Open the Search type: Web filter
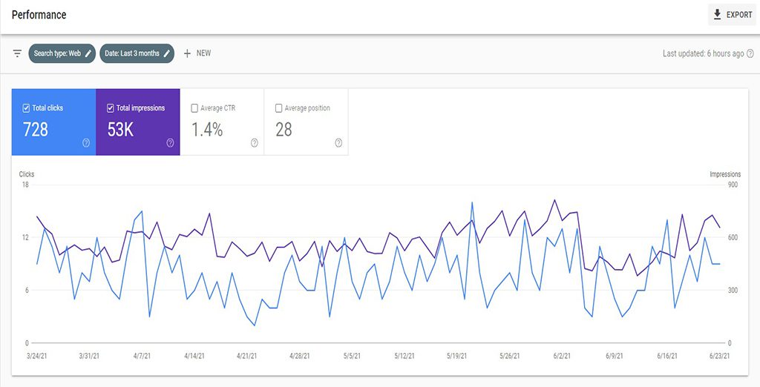The image size is (760, 387). point(57,53)
